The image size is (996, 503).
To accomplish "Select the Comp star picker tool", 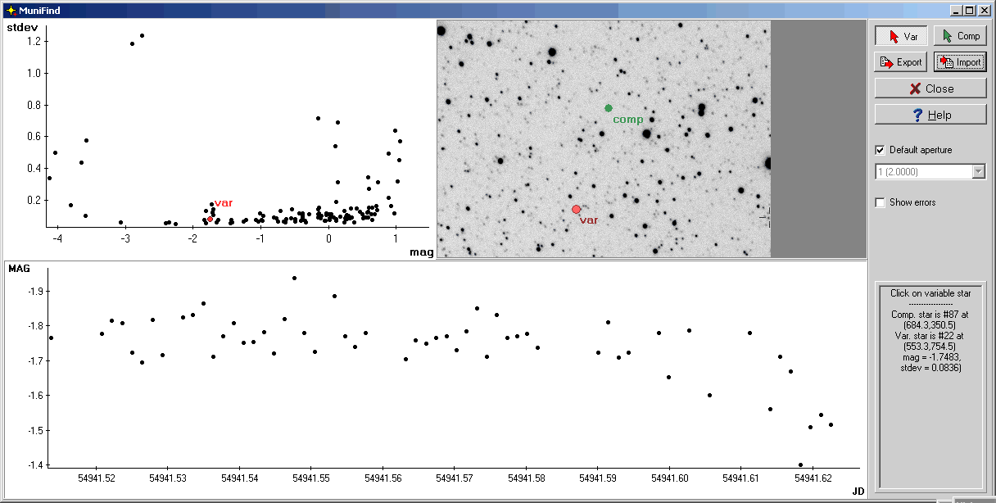I will click(959, 36).
